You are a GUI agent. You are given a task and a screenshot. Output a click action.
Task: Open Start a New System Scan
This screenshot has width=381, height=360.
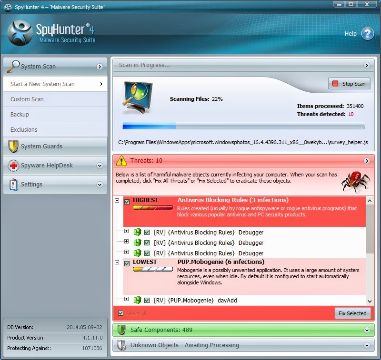[x=55, y=84]
